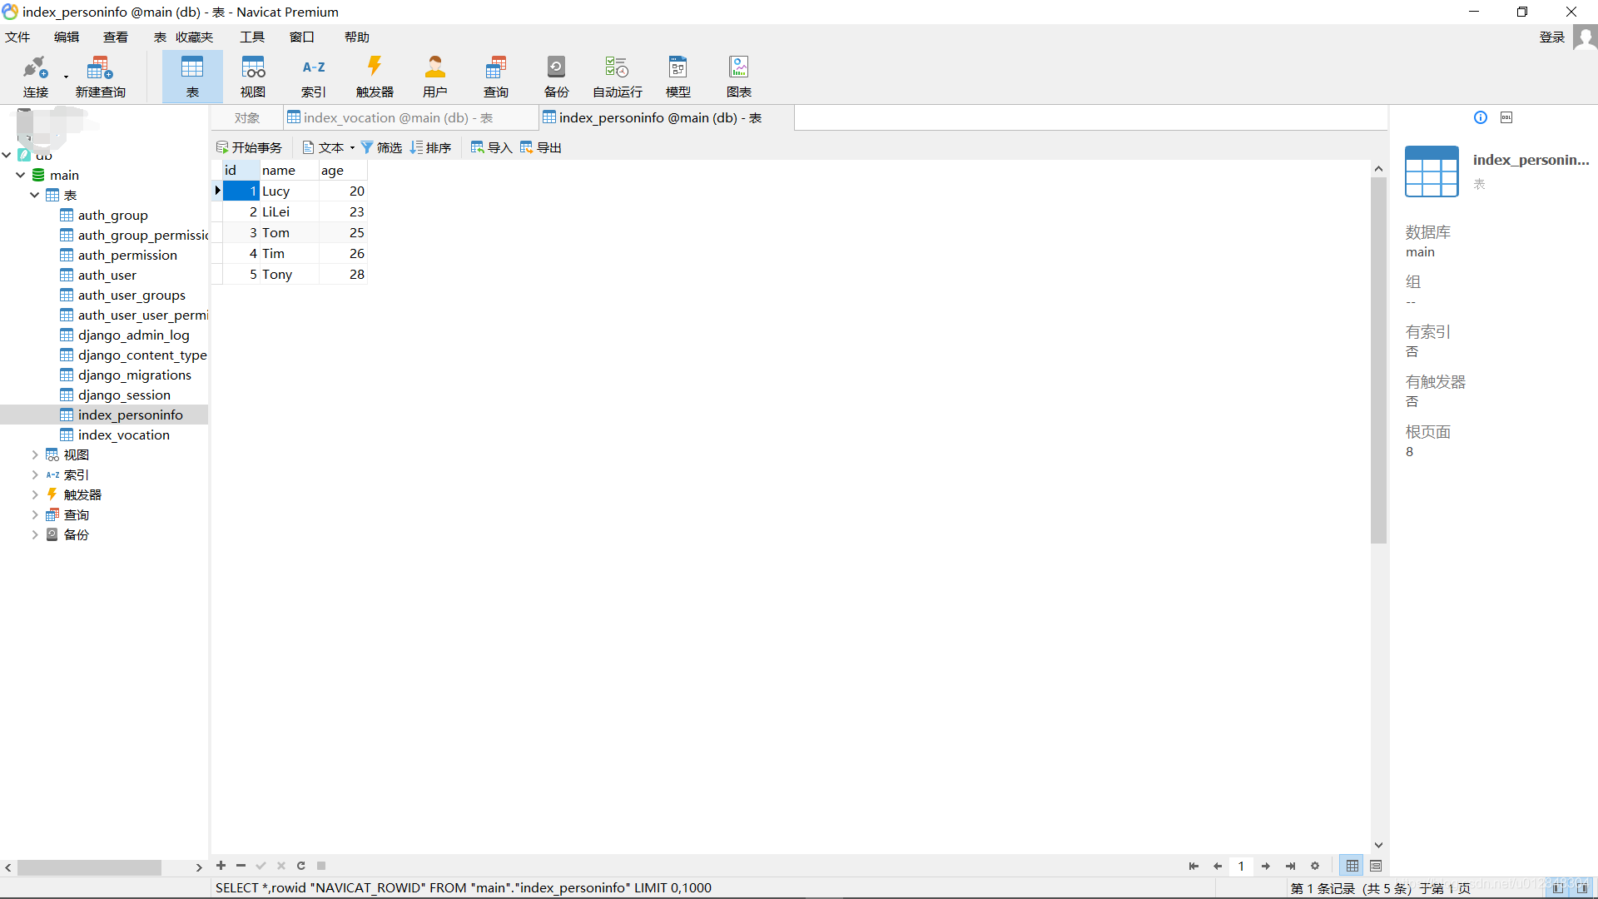Screen dimensions: 1598x899
Task: Click the age header column
Action: [x=343, y=171]
